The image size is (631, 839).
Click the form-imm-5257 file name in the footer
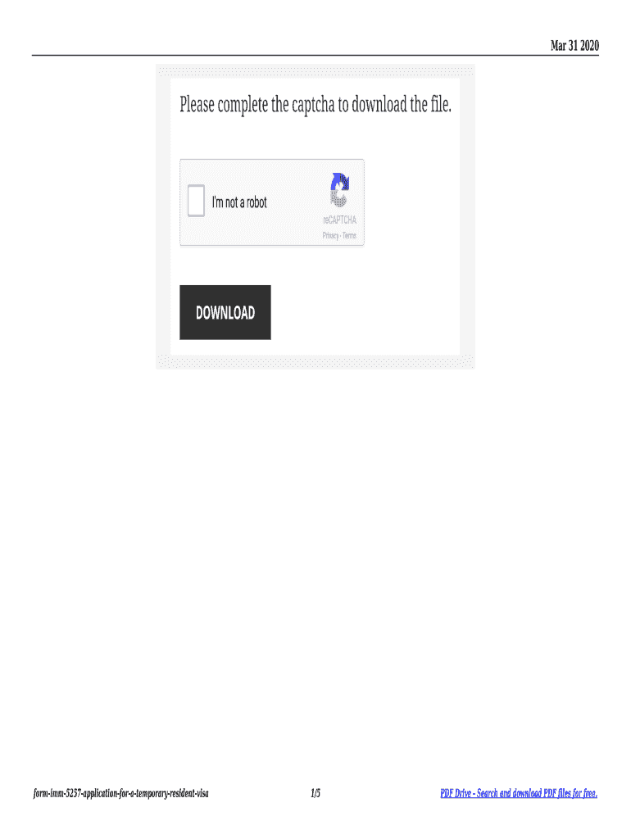point(121,793)
